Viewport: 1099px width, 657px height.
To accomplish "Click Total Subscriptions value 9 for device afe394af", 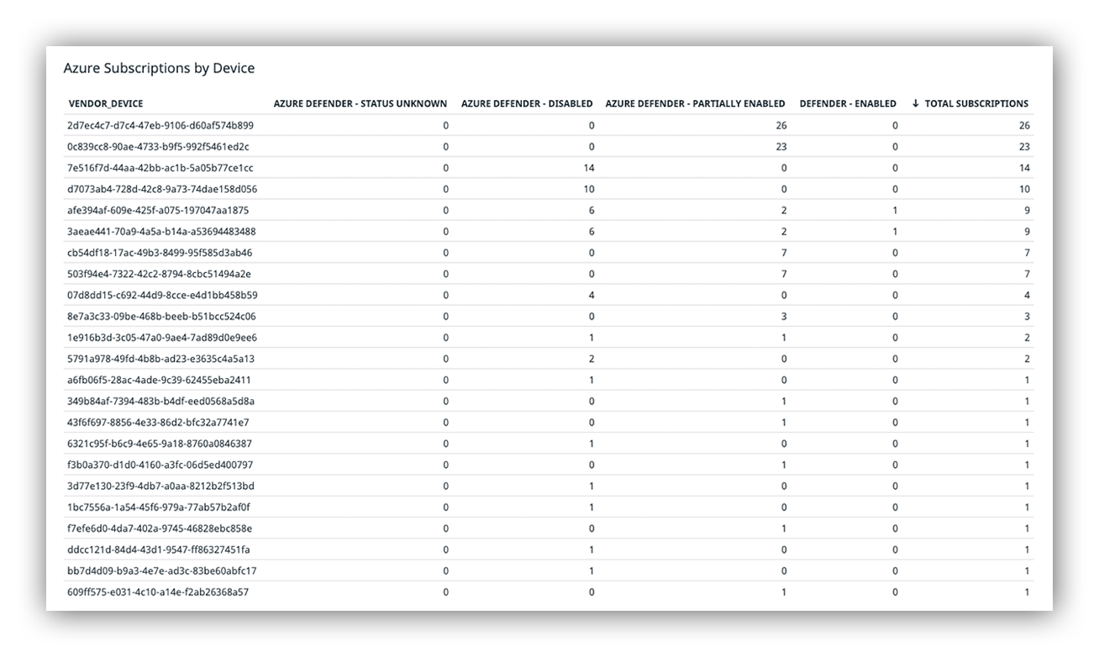I will tap(1027, 211).
